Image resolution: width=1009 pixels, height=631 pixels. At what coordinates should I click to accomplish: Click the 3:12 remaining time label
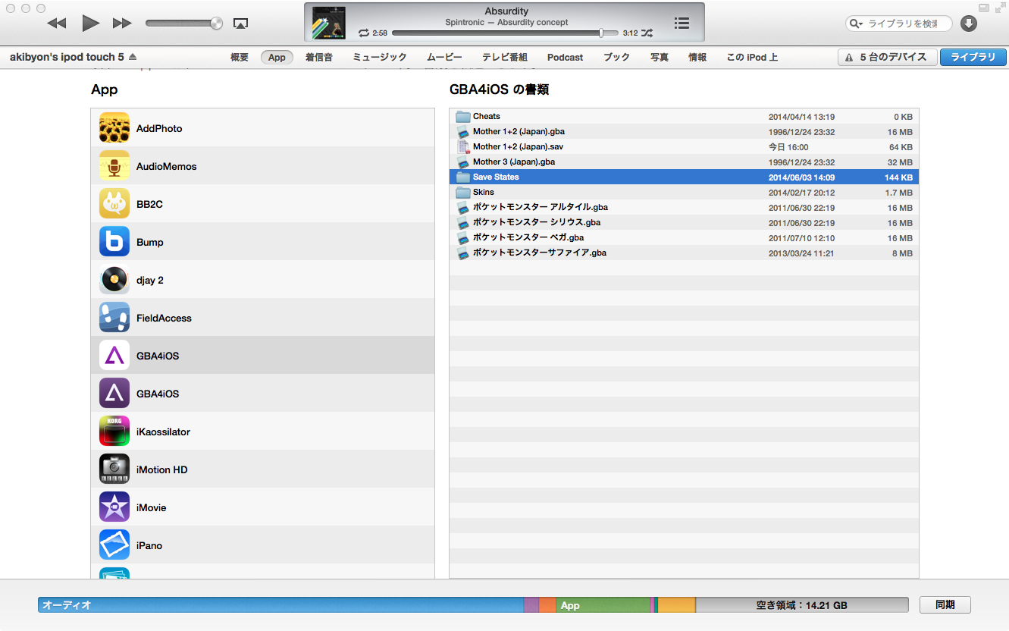coord(630,33)
